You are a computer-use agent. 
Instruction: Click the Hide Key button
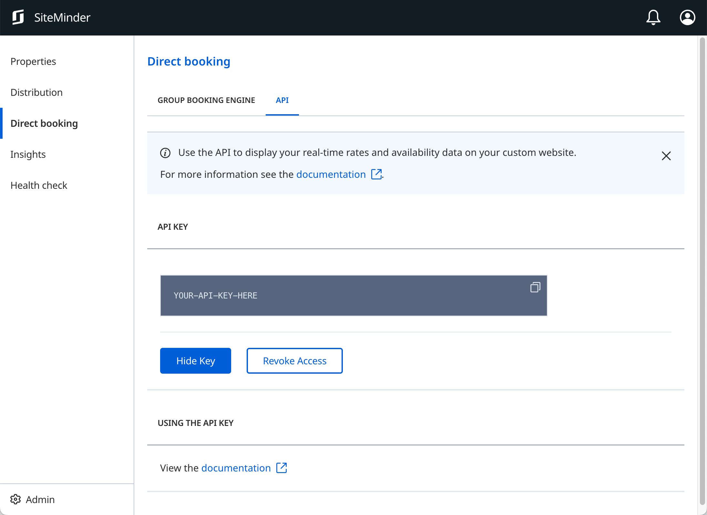[x=196, y=361]
